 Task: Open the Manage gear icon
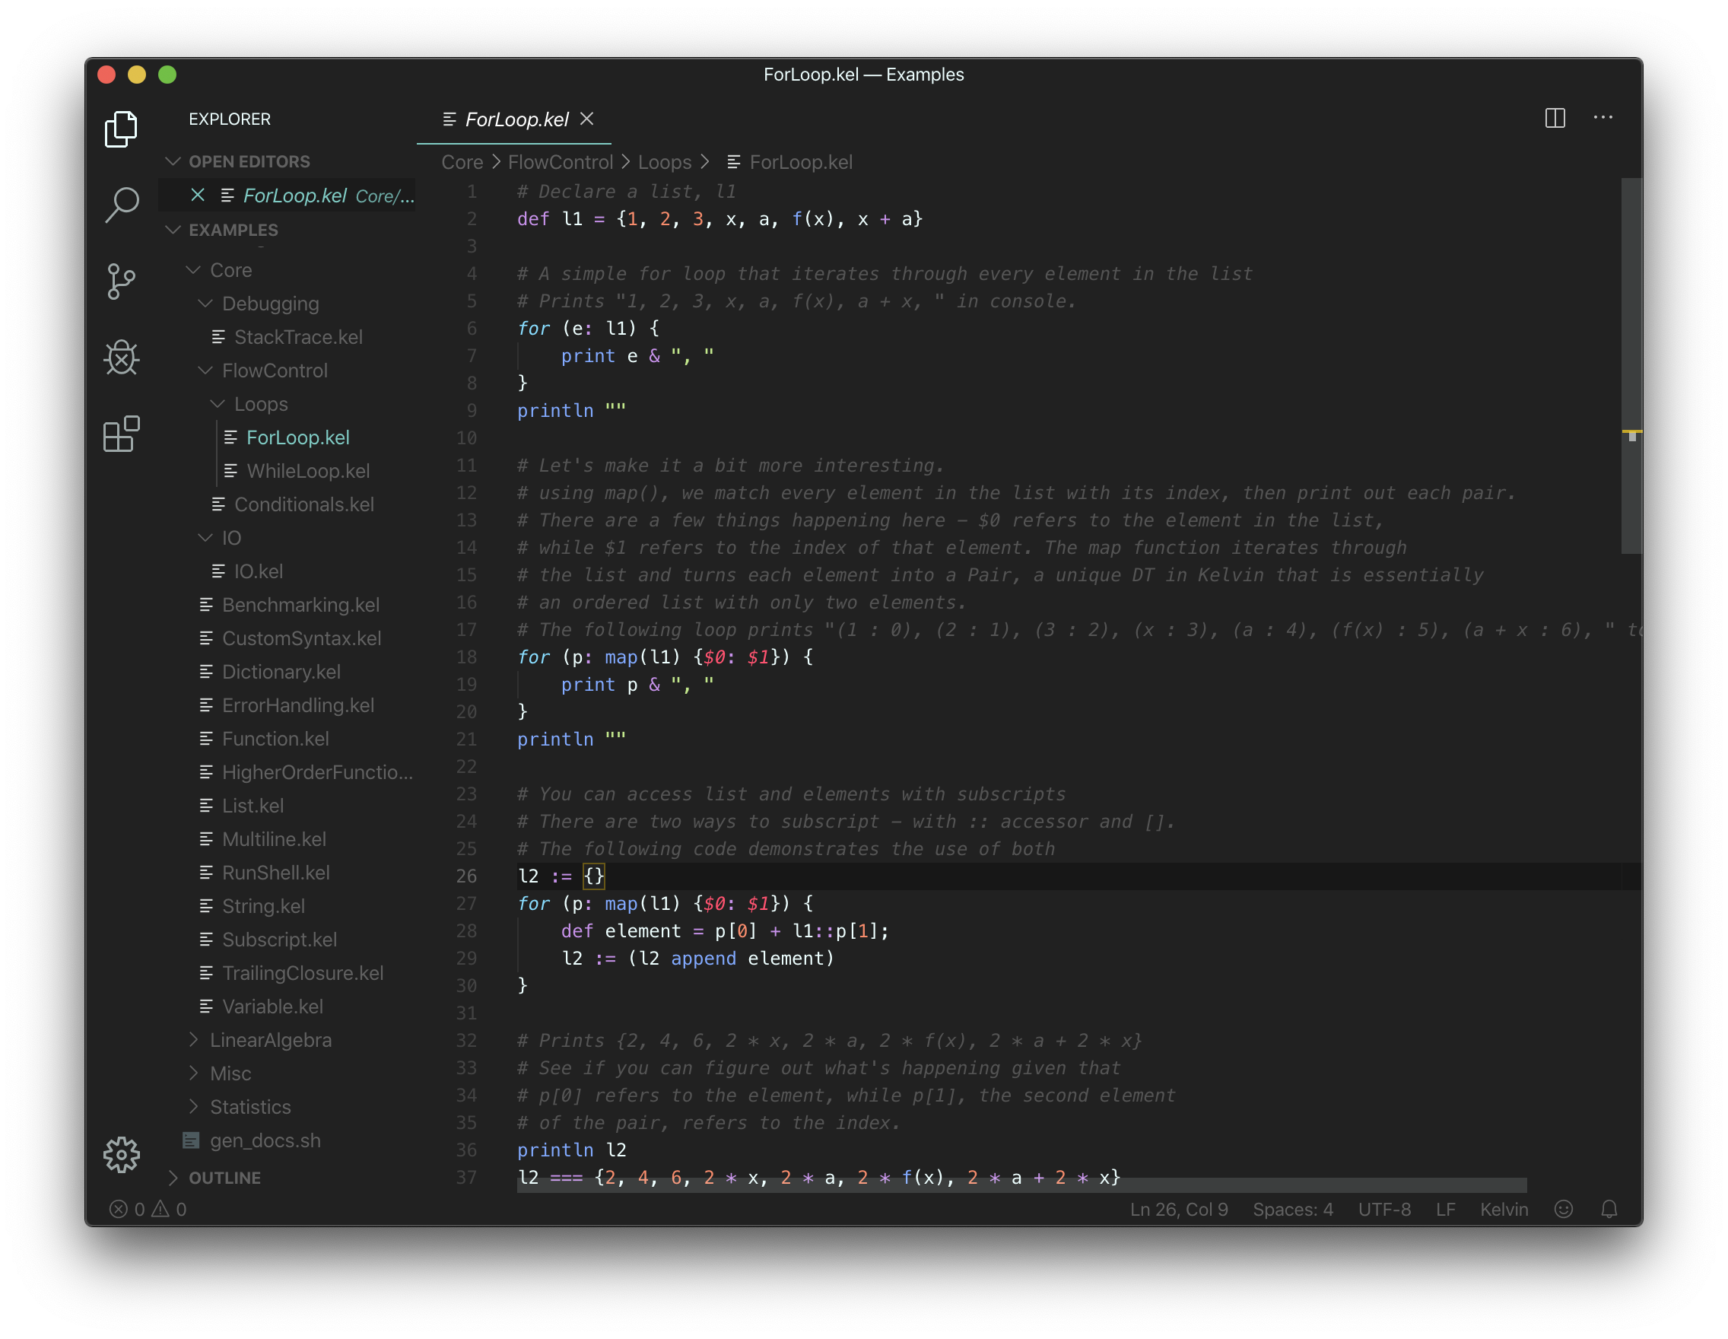point(121,1155)
